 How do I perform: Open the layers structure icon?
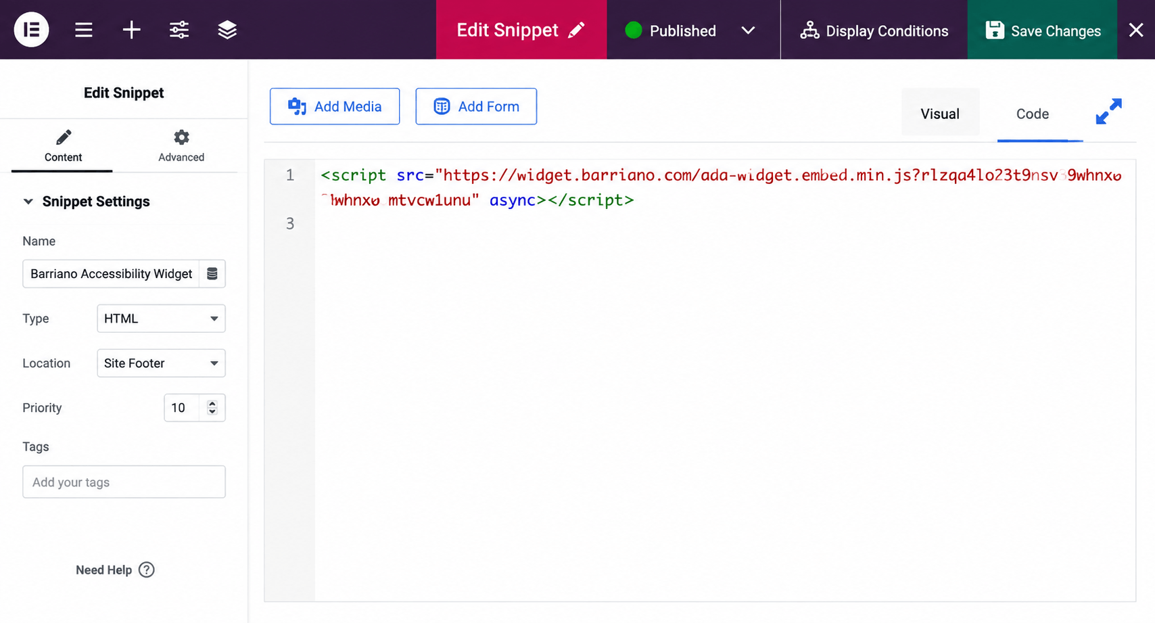point(227,30)
